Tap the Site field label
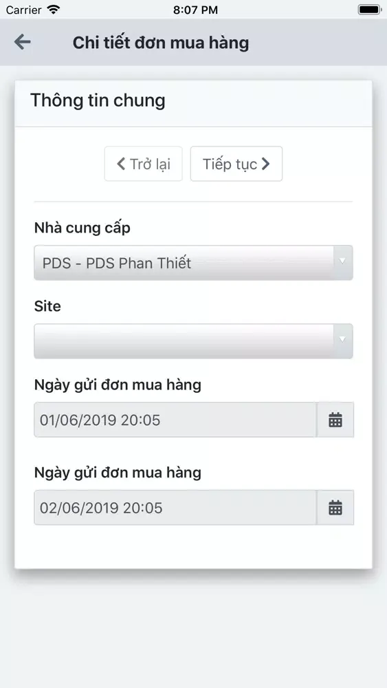This screenshot has width=387, height=688. coord(47,306)
